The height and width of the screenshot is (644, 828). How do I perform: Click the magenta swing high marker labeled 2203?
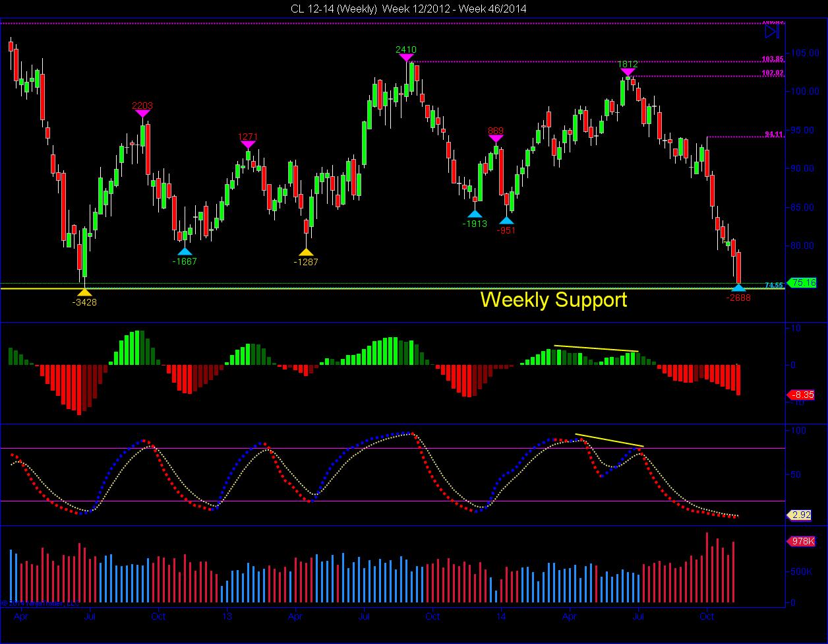tap(143, 113)
